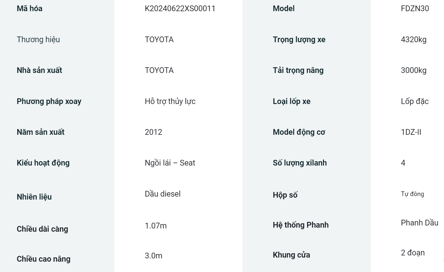Click the Nhà sản xuất label

tap(39, 70)
